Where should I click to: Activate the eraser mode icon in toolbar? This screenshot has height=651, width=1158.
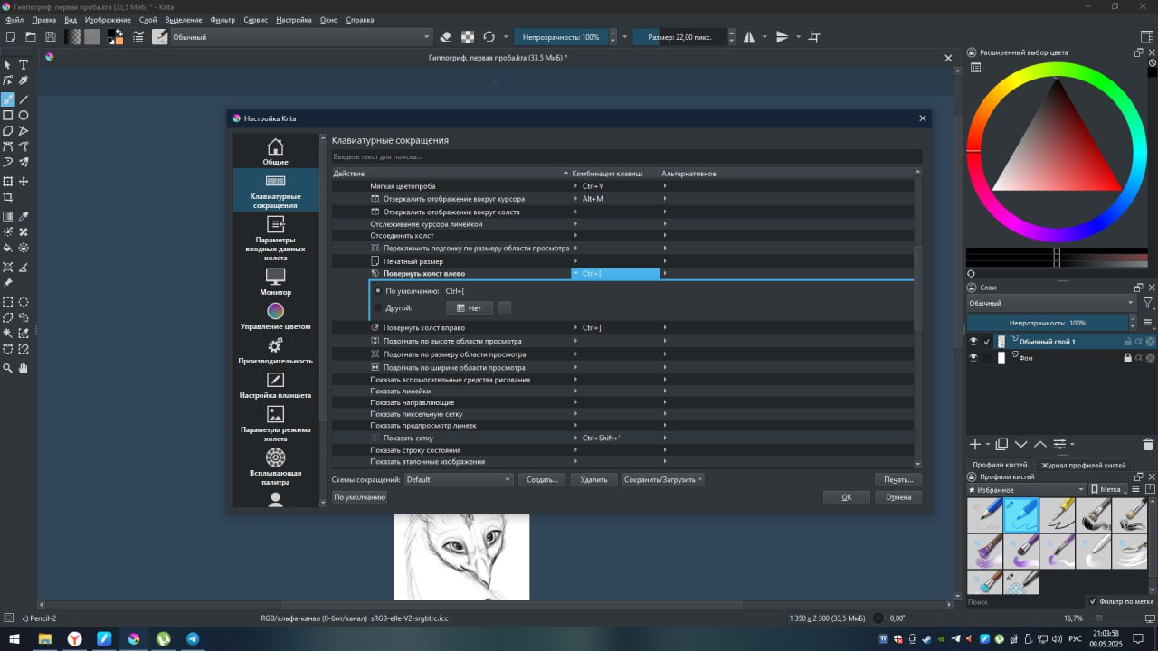point(444,37)
